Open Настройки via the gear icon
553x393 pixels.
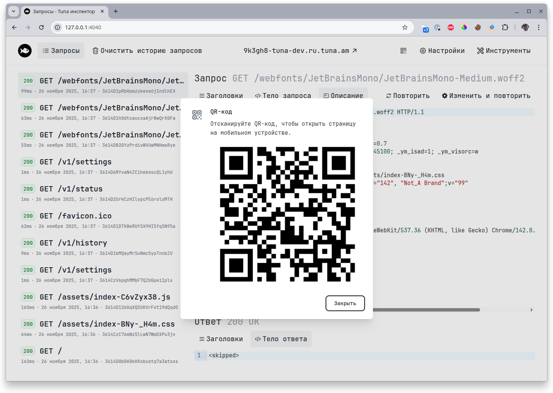click(x=423, y=50)
